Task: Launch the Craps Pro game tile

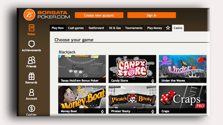Action: pos(183,100)
